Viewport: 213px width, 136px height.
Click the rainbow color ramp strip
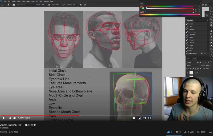click(x=170, y=15)
